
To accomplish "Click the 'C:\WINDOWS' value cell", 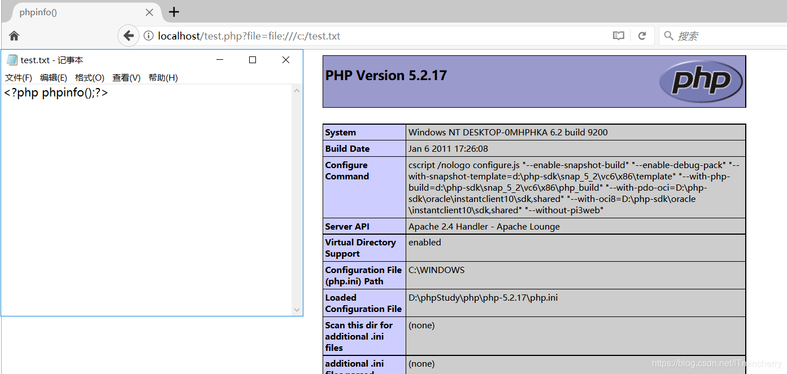I will click(576, 275).
